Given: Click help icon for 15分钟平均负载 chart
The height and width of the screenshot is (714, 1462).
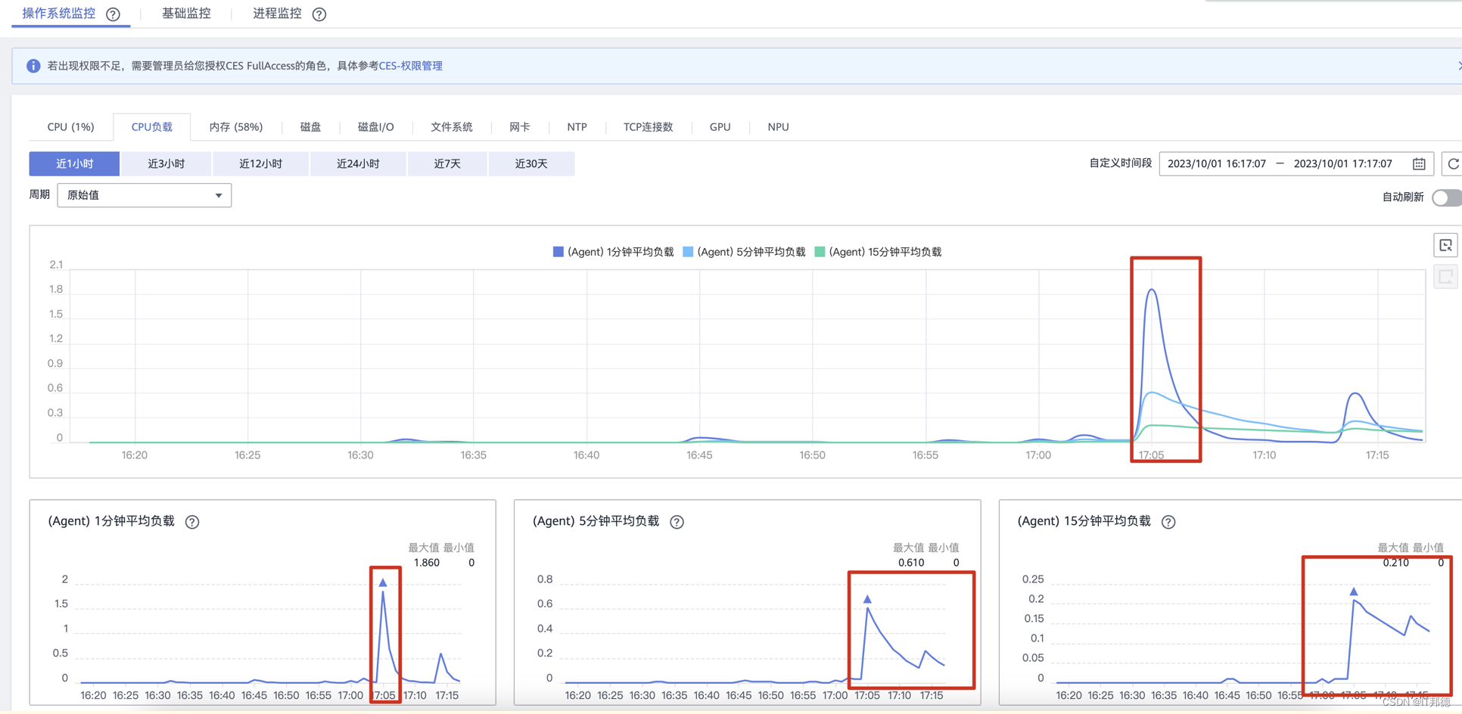Looking at the screenshot, I should coord(1168,522).
